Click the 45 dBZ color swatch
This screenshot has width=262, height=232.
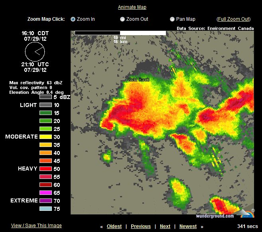[45, 161]
